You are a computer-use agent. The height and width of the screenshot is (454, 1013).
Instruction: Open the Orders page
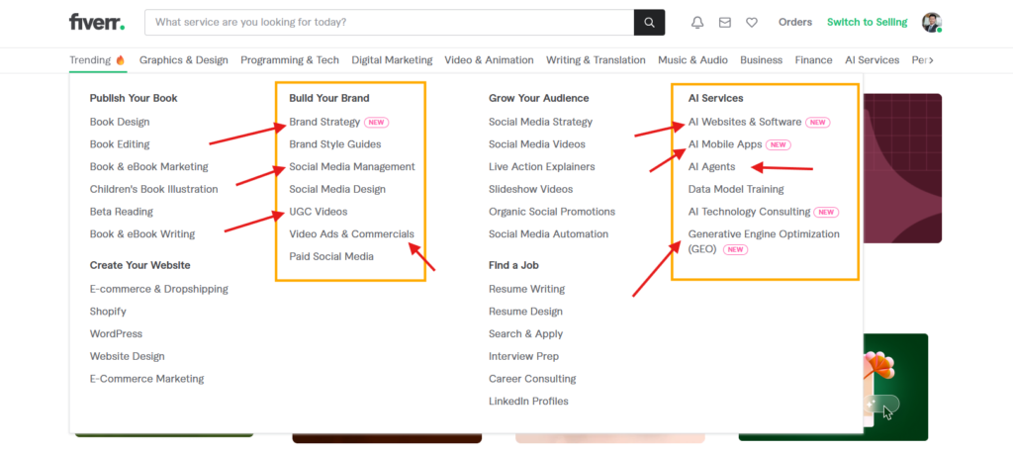pos(794,22)
